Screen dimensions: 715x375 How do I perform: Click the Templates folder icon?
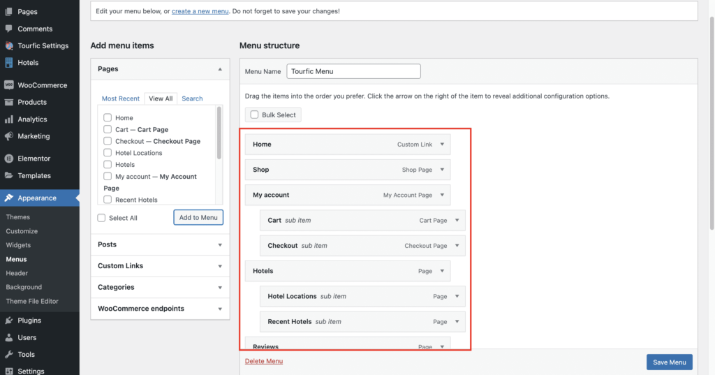(8, 175)
